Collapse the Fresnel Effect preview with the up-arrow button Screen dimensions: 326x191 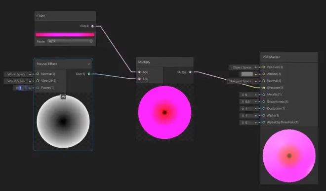(63, 97)
